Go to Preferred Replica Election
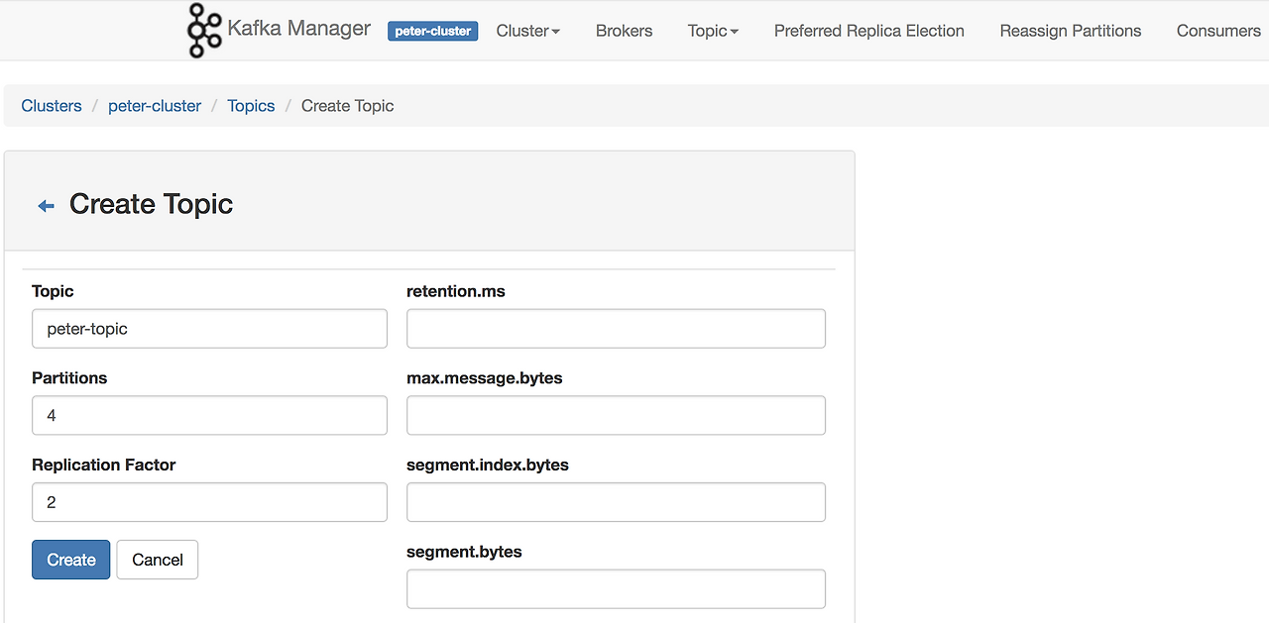1269x623 pixels. 868,31
